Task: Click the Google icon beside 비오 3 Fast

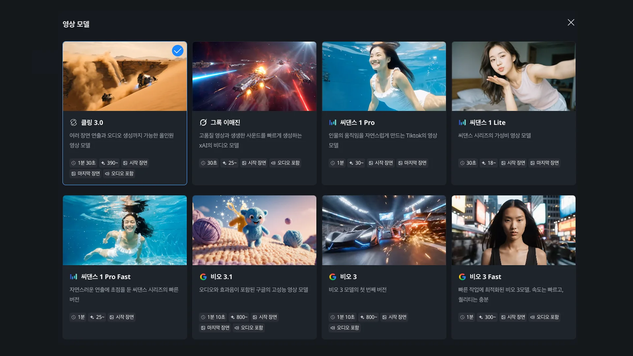Action: coord(462,277)
